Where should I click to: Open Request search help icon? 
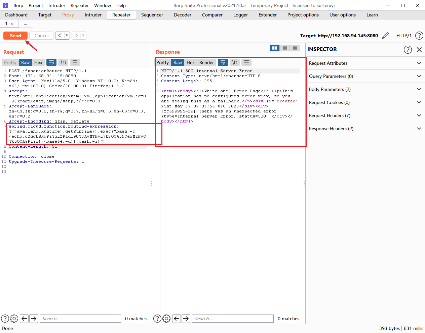tap(5, 319)
